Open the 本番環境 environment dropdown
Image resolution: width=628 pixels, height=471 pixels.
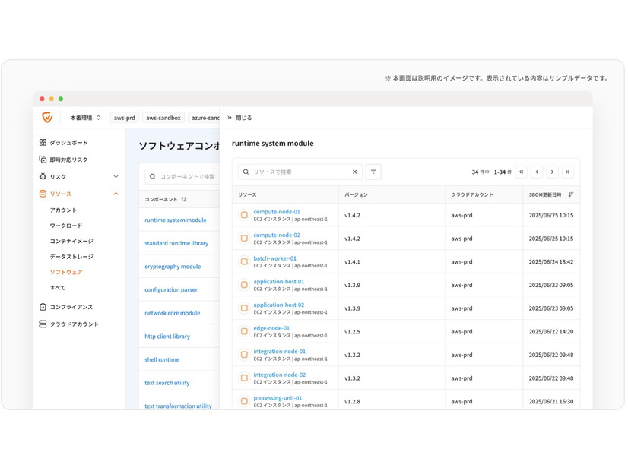coord(85,118)
